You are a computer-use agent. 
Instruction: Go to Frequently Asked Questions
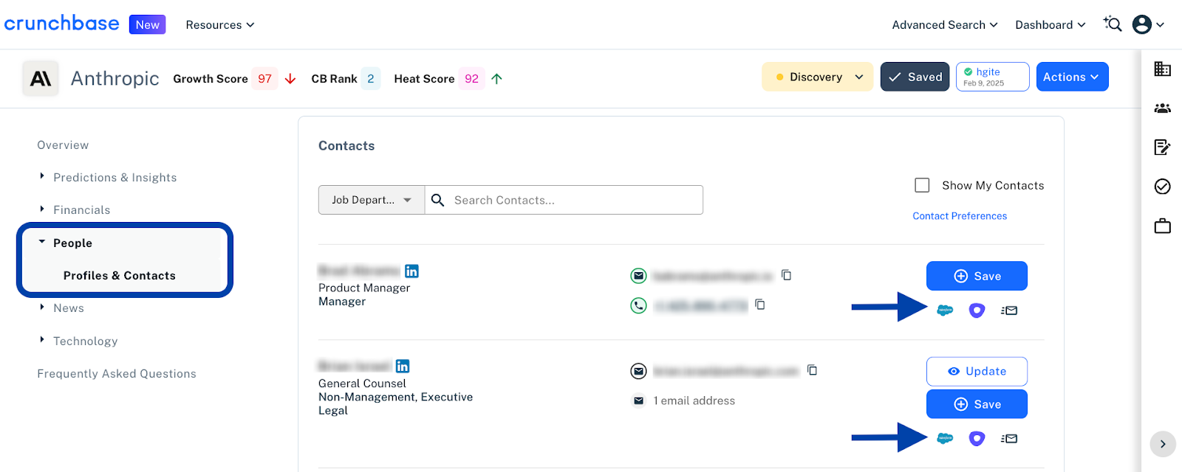click(117, 374)
